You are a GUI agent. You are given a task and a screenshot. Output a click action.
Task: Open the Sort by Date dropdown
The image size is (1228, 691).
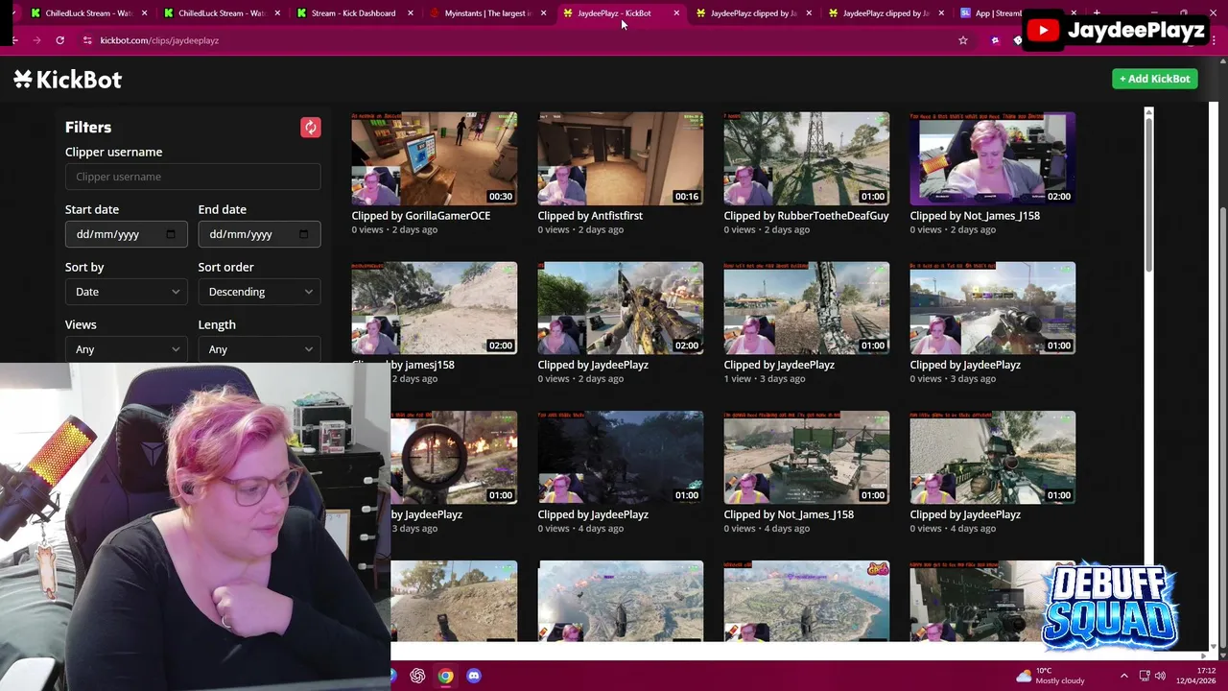126,292
